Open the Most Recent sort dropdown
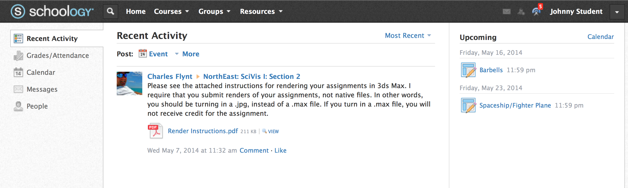The width and height of the screenshot is (628, 188). [408, 36]
